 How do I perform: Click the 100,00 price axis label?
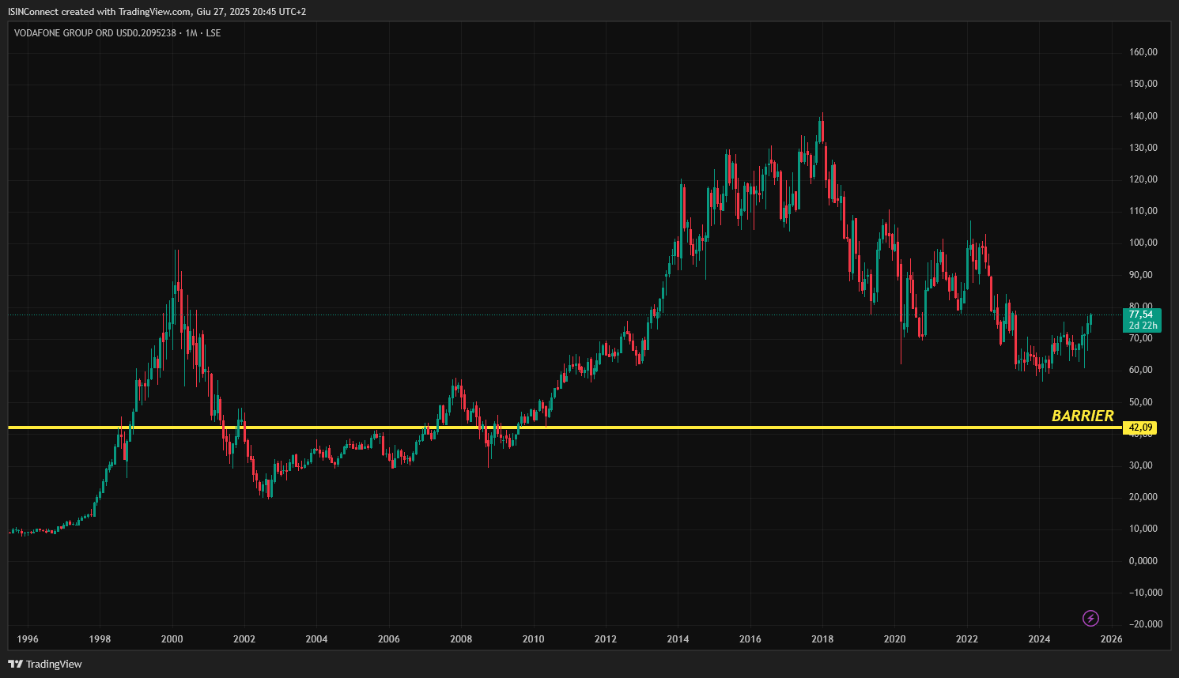[x=1143, y=243]
